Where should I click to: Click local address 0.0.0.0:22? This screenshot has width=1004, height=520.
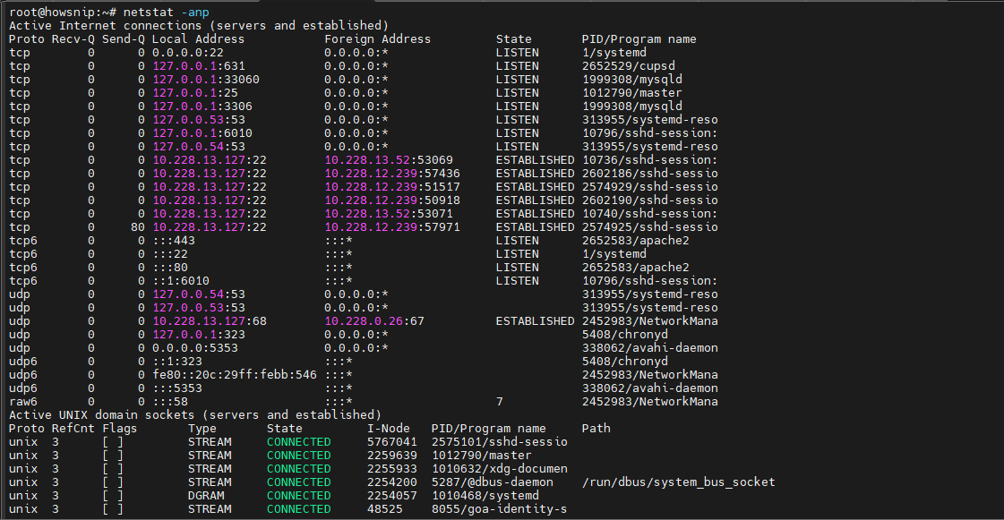[187, 53]
